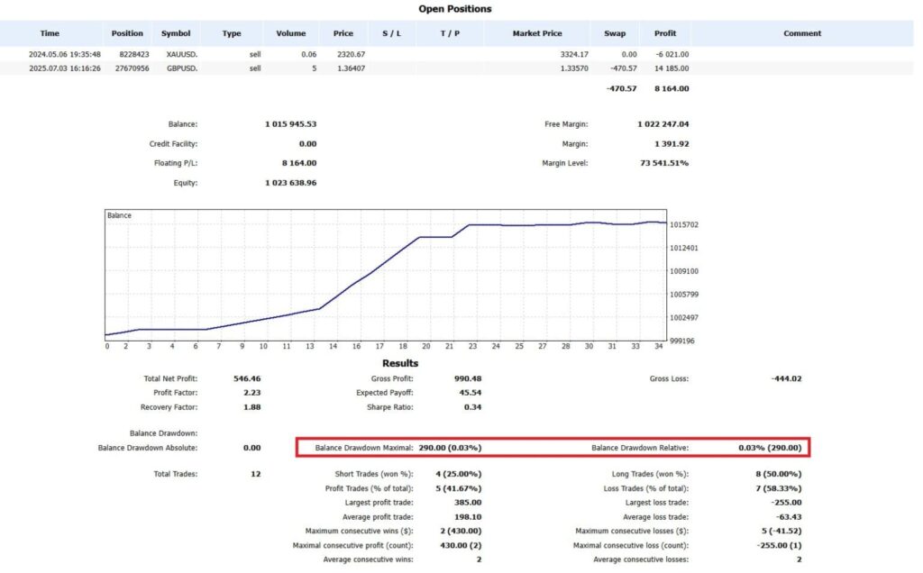Sort positions by the Time column header
923x573 pixels.
(x=50, y=33)
